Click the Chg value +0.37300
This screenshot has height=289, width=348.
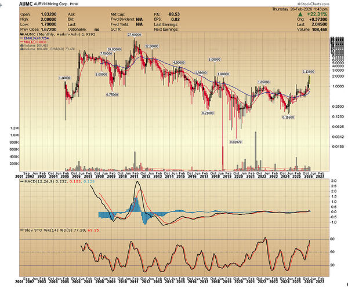point(318,19)
